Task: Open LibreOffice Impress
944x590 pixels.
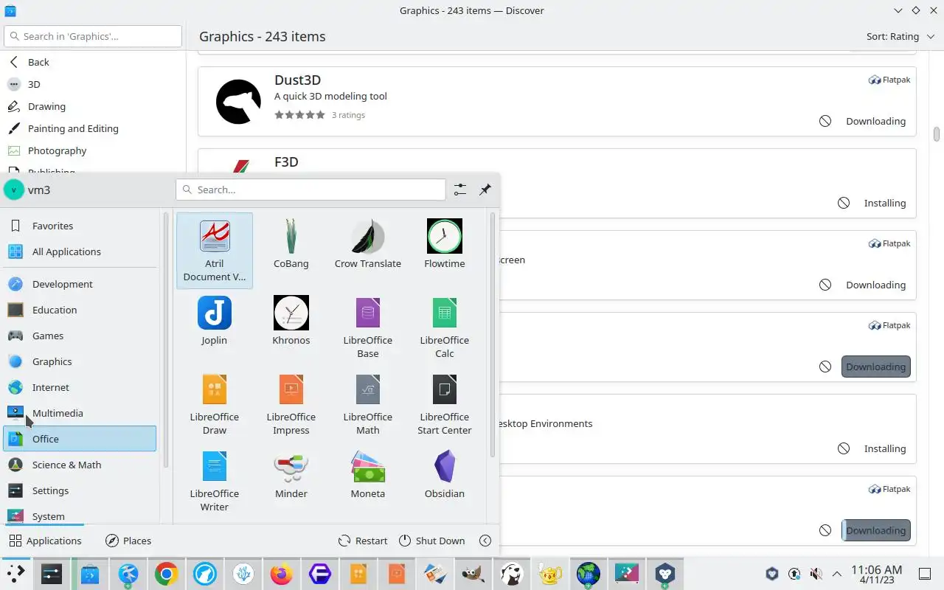Action: click(291, 404)
